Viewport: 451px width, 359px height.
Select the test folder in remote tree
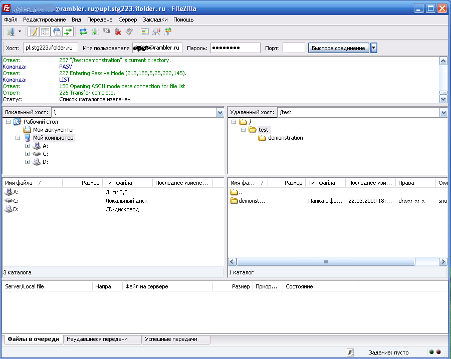(263, 130)
